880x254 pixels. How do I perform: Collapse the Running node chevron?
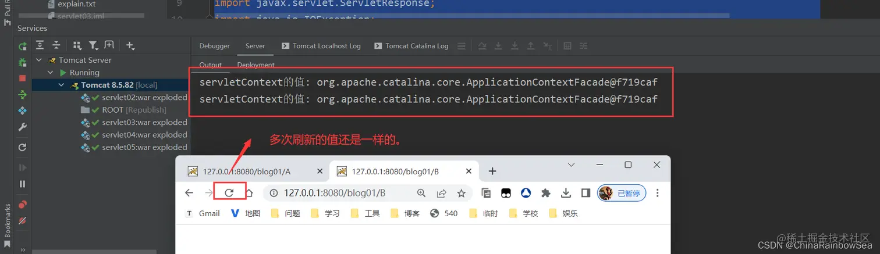coord(50,73)
